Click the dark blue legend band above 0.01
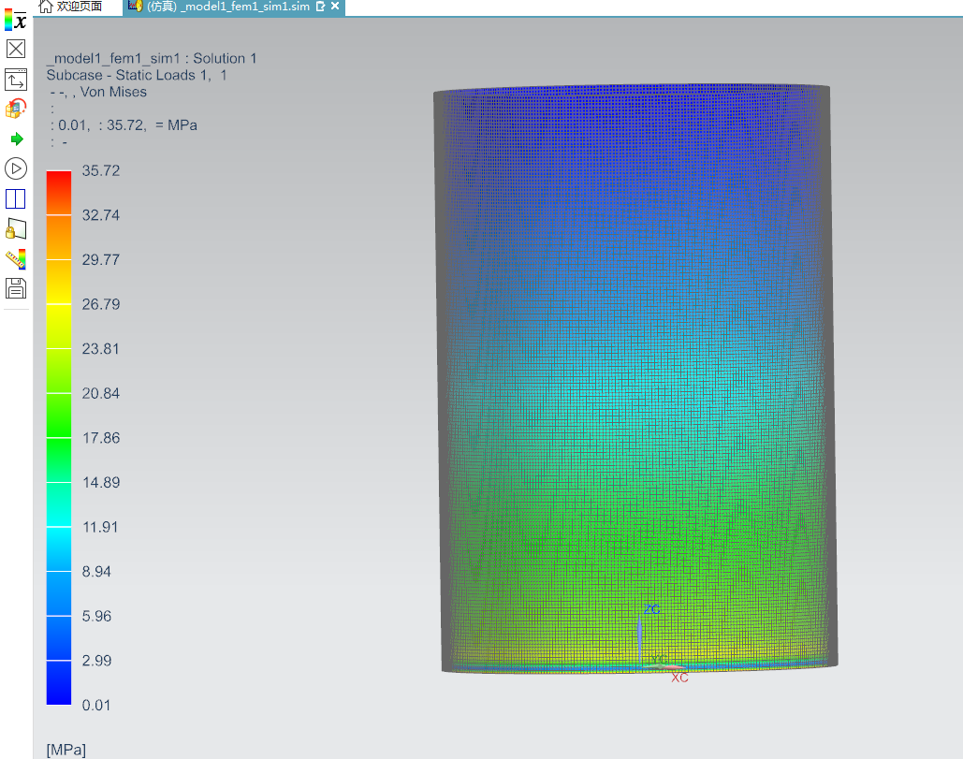 [59, 683]
